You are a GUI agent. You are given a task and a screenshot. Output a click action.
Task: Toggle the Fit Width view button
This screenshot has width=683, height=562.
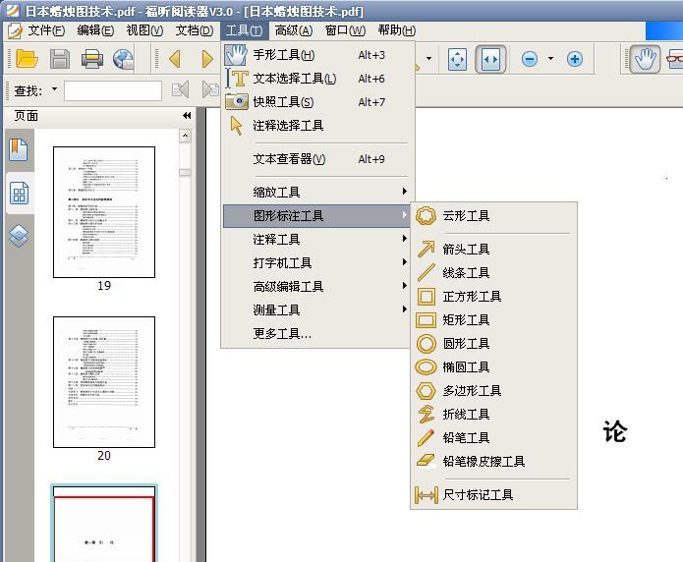490,59
